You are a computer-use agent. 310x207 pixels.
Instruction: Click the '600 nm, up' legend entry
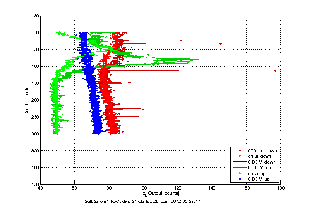(x=252, y=168)
